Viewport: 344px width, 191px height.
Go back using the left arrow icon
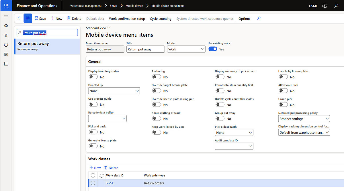(19, 18)
